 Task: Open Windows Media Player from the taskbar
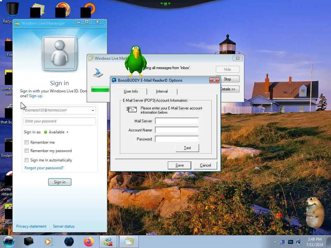[x=48, y=242]
